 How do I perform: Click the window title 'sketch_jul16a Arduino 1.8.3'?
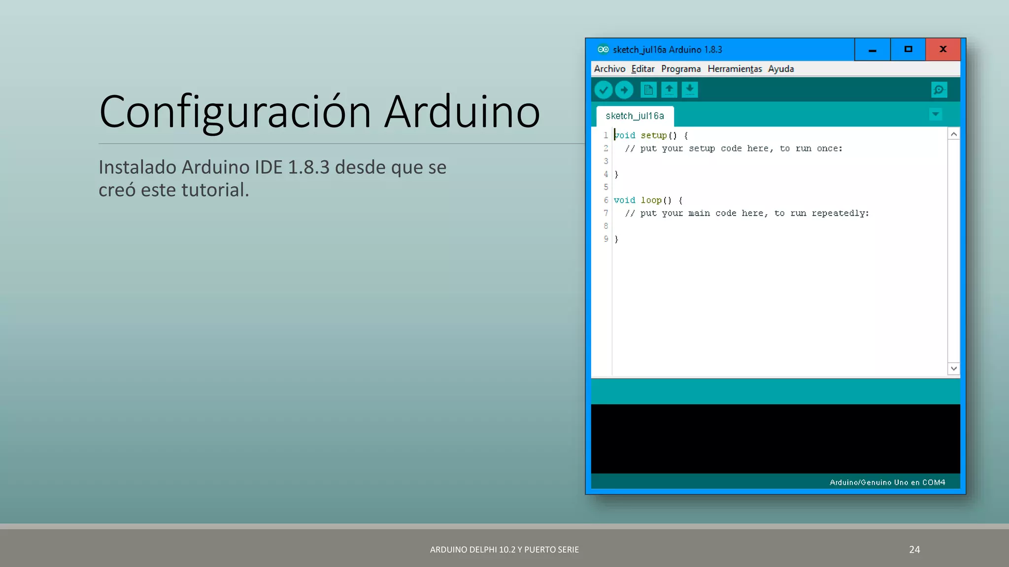pos(668,50)
